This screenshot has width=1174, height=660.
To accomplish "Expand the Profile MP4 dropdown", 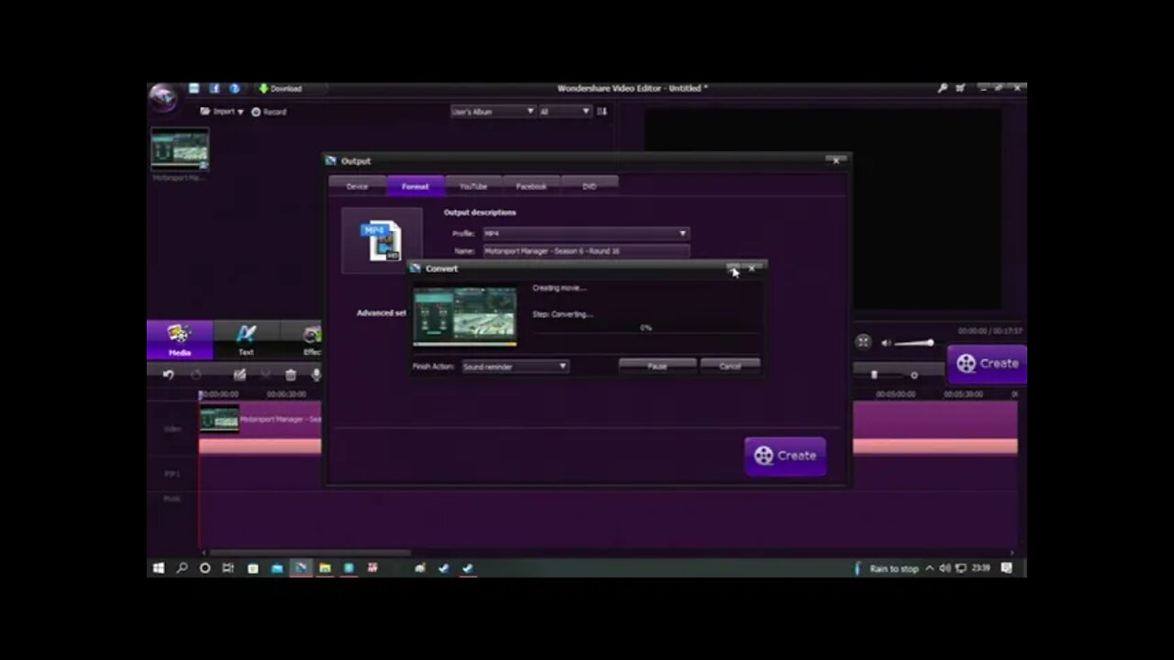I will (x=585, y=234).
